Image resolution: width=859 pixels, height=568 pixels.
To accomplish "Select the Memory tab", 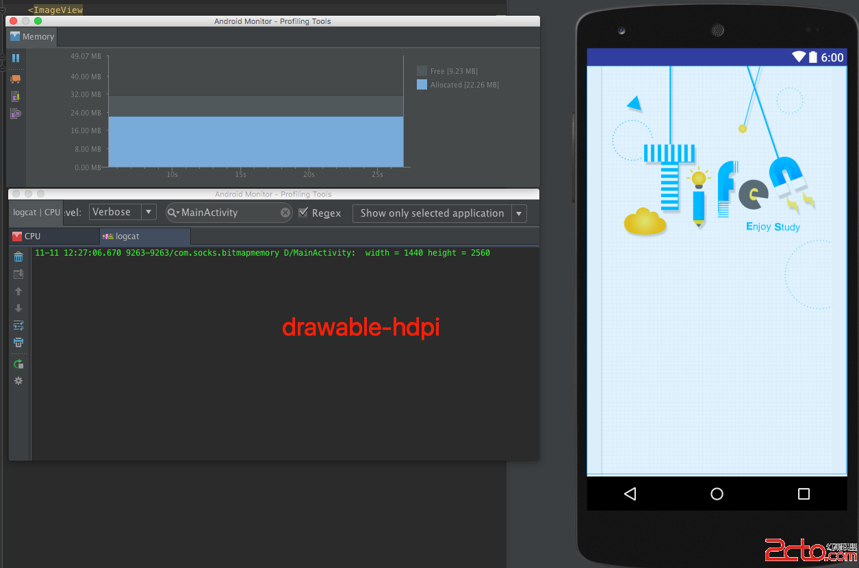I will point(32,37).
